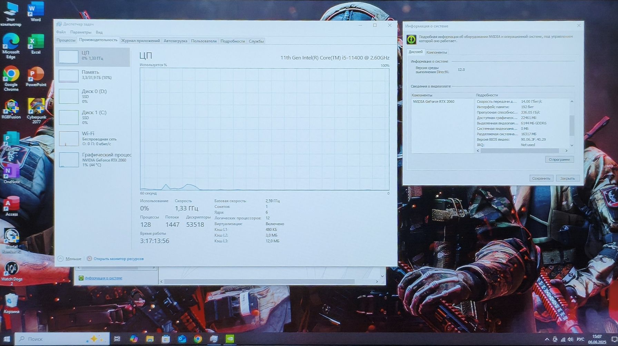The image size is (618, 346).
Task: Launch Google Chrome from the desktop icon
Action: click(11, 79)
